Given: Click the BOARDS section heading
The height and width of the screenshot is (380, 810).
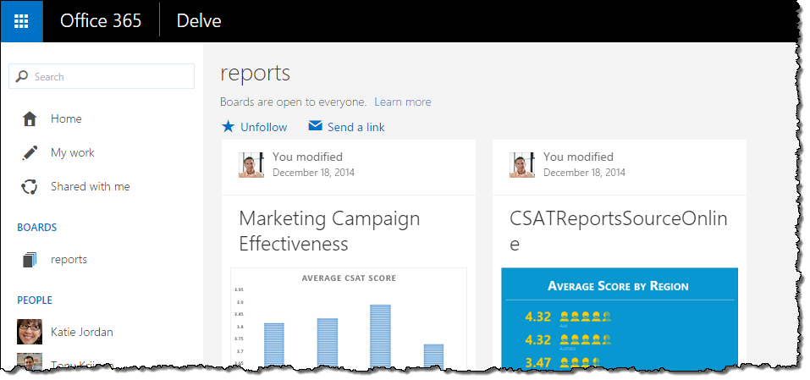Looking at the screenshot, I should [37, 227].
